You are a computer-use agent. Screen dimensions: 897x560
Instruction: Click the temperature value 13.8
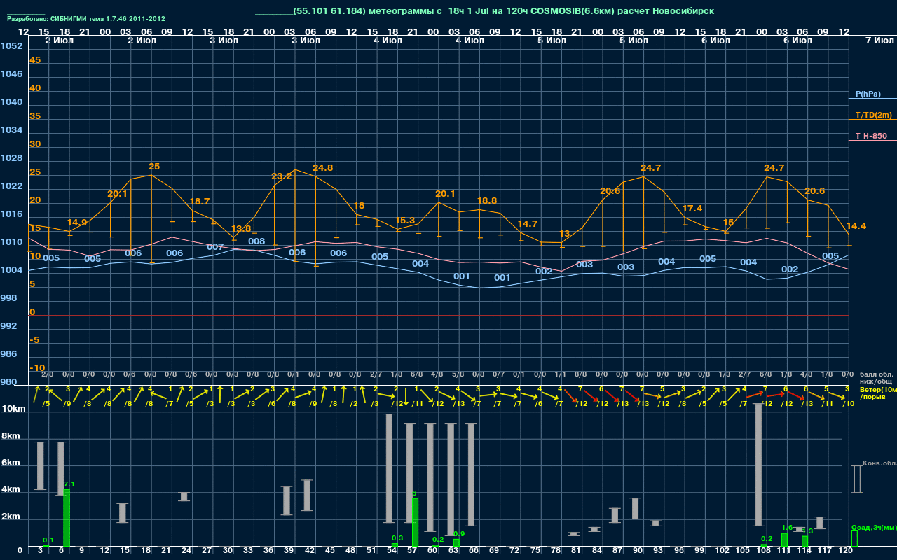(x=241, y=229)
